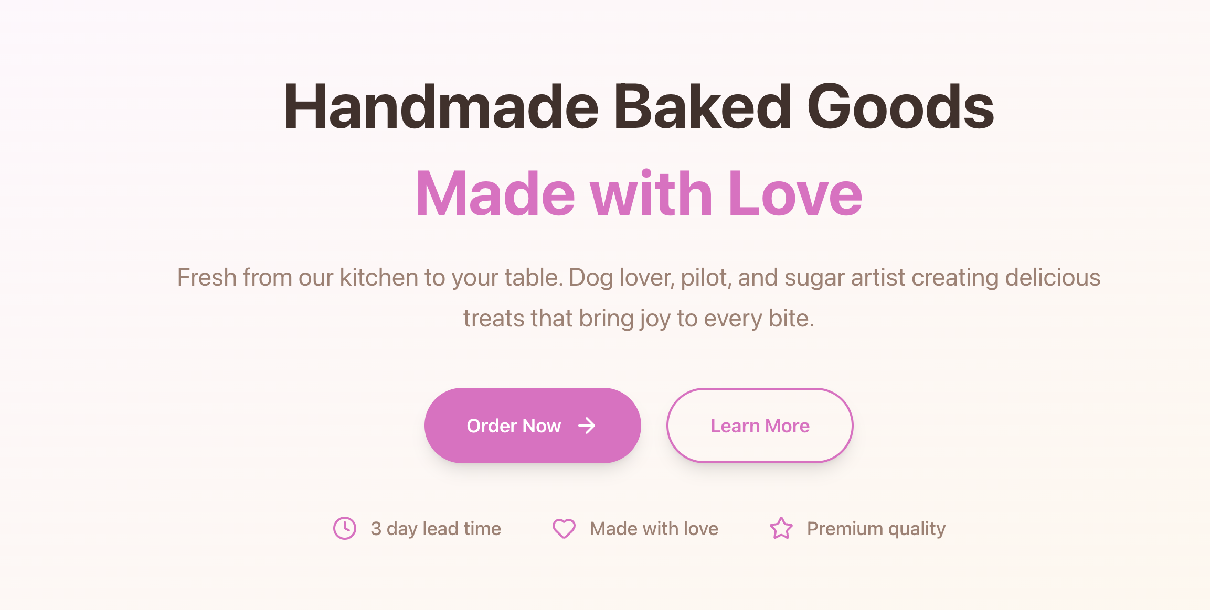The width and height of the screenshot is (1210, 610).
Task: Click the clock icon beside lead time
Action: point(345,528)
